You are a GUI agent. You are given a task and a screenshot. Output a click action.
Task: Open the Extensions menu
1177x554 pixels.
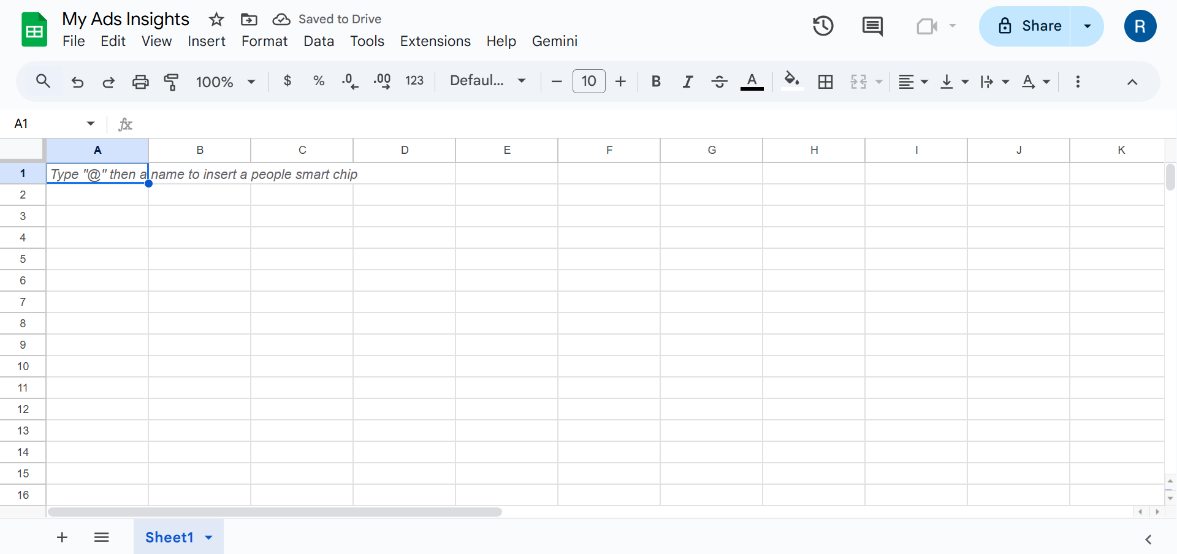point(435,41)
